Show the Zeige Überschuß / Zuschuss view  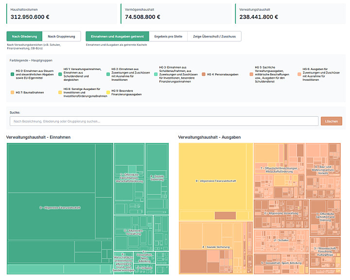click(x=214, y=36)
